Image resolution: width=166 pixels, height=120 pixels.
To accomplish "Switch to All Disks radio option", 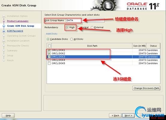I will pos(71,39).
